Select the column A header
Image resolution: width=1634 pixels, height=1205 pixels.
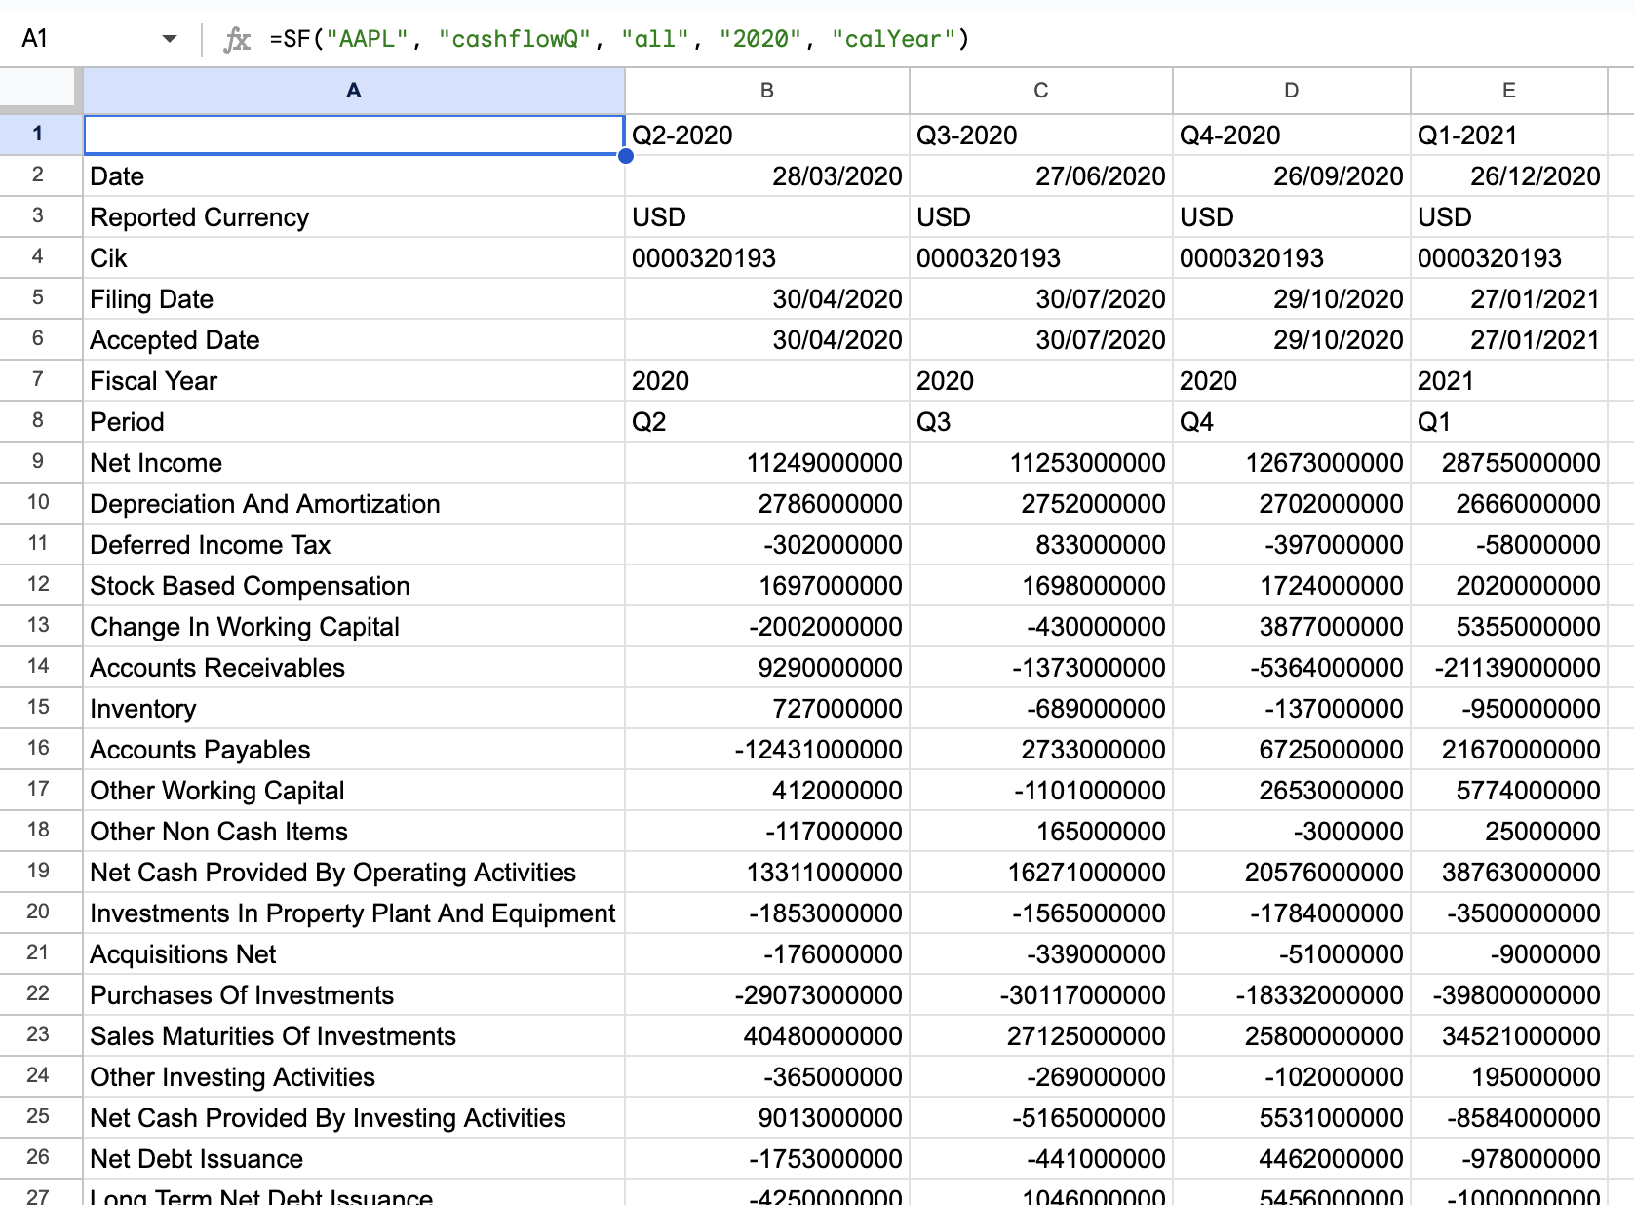pyautogui.click(x=354, y=91)
